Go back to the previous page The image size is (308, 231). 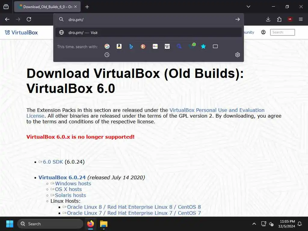tap(7, 19)
